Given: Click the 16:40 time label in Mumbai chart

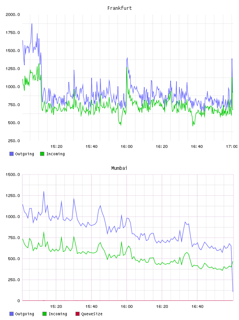Looking at the screenshot, I should point(197,307).
